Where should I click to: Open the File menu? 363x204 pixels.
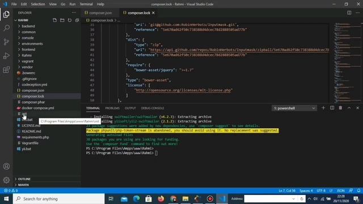coord(14,4)
